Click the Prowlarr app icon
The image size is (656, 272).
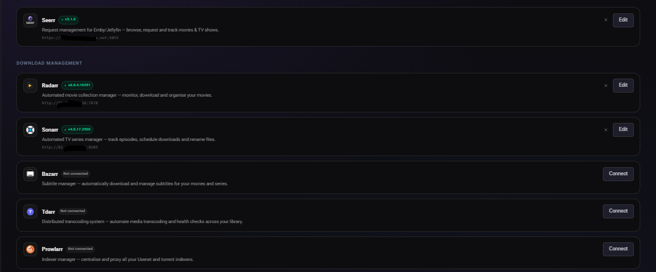click(30, 249)
